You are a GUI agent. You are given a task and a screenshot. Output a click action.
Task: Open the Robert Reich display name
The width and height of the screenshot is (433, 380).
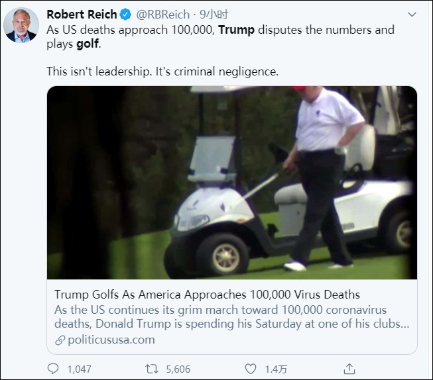82,15
